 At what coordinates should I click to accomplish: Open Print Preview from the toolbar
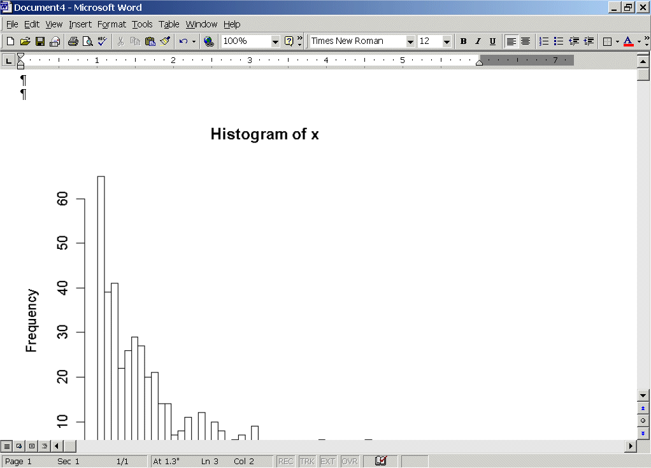(87, 41)
